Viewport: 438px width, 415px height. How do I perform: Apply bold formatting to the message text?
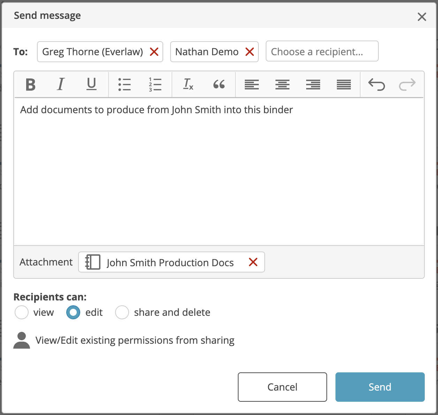tap(30, 84)
